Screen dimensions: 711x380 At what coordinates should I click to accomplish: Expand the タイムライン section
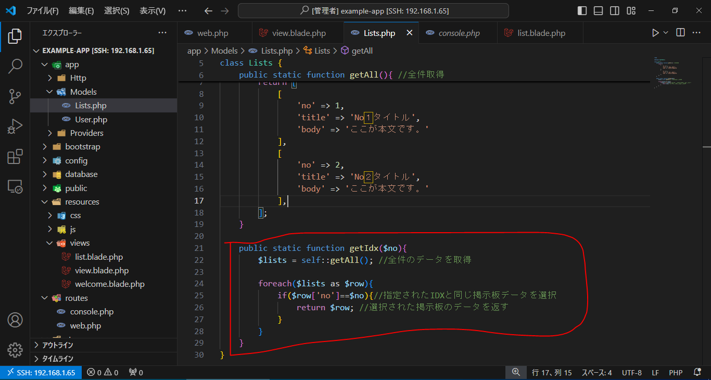point(104,359)
